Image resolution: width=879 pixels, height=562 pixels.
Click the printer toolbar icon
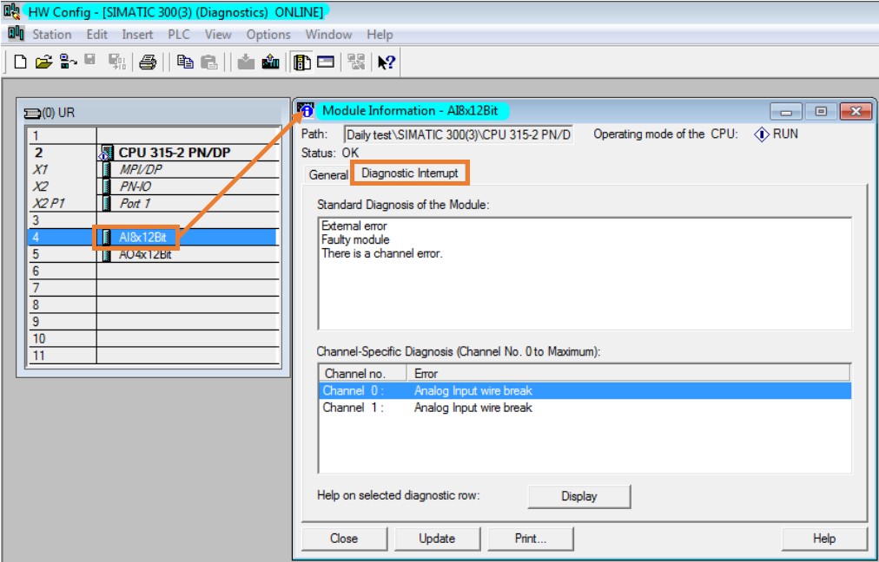point(148,62)
